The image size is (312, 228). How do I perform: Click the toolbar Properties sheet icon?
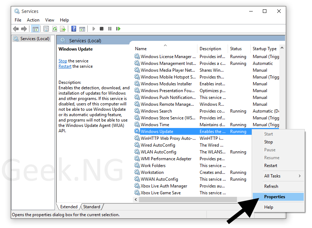(x=46, y=29)
